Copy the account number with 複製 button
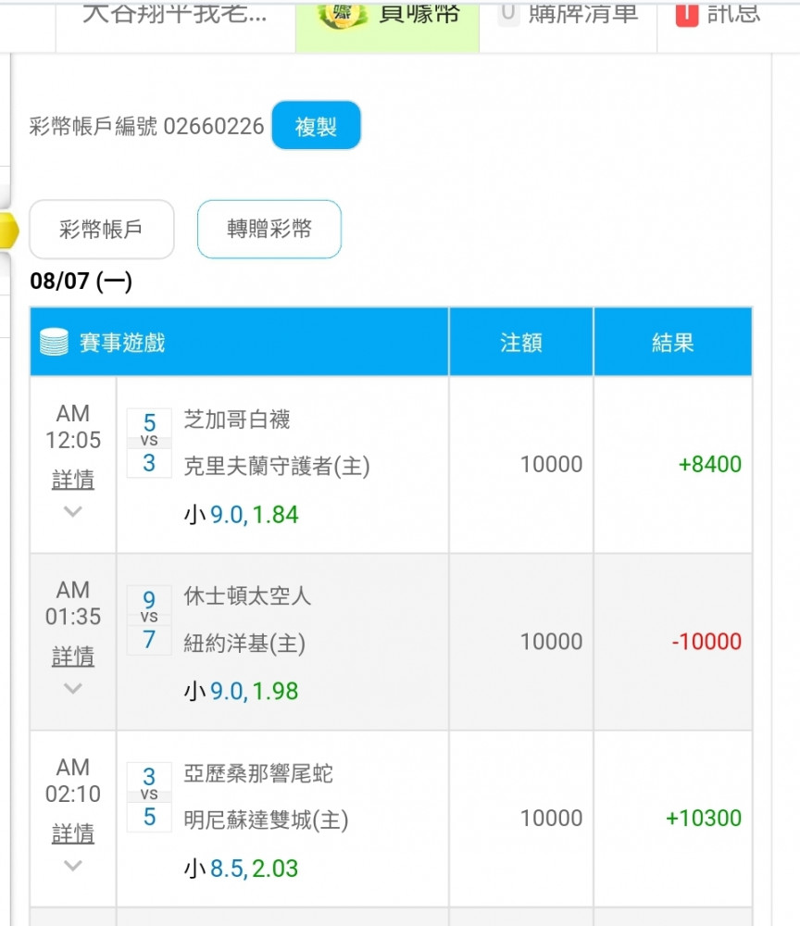The image size is (800, 926). tap(316, 125)
